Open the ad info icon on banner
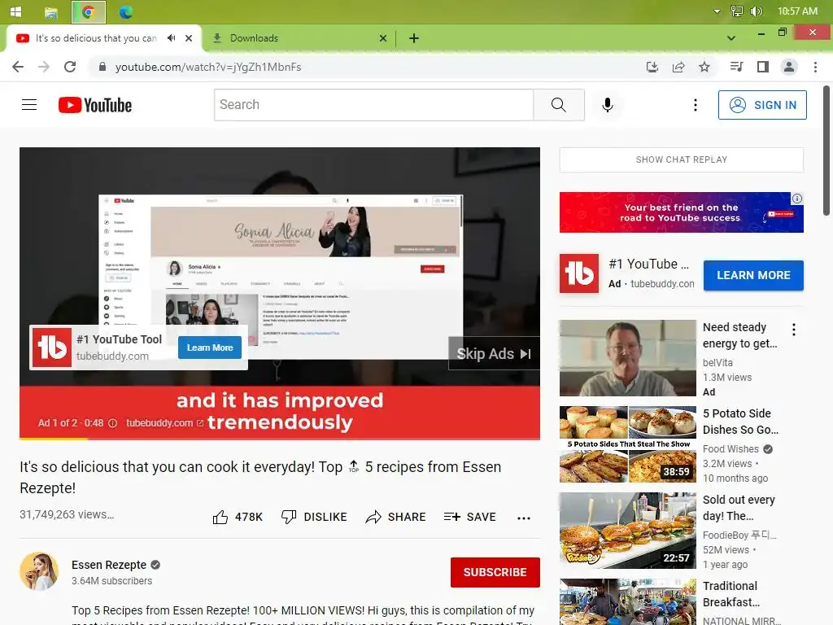 [x=797, y=199]
